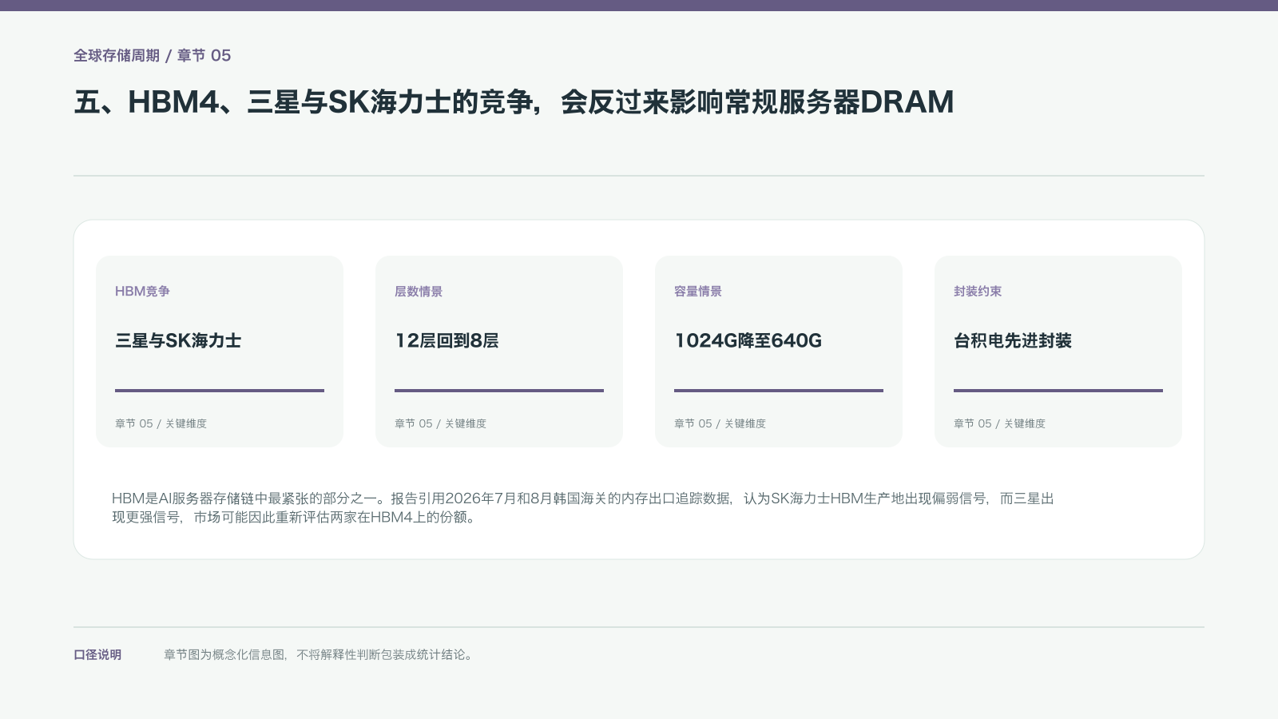
Task: Click the '封装约束' card label
Action: [978, 292]
